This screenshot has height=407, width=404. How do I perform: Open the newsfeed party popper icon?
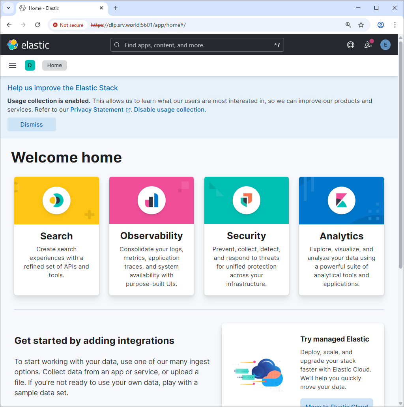click(x=368, y=45)
